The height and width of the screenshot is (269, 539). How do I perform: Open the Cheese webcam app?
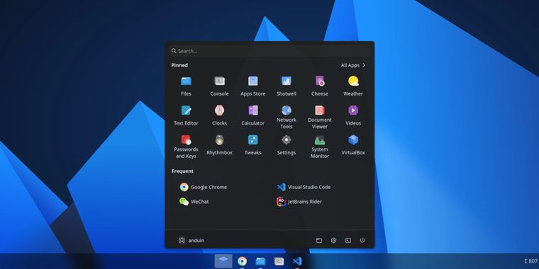pyautogui.click(x=320, y=86)
